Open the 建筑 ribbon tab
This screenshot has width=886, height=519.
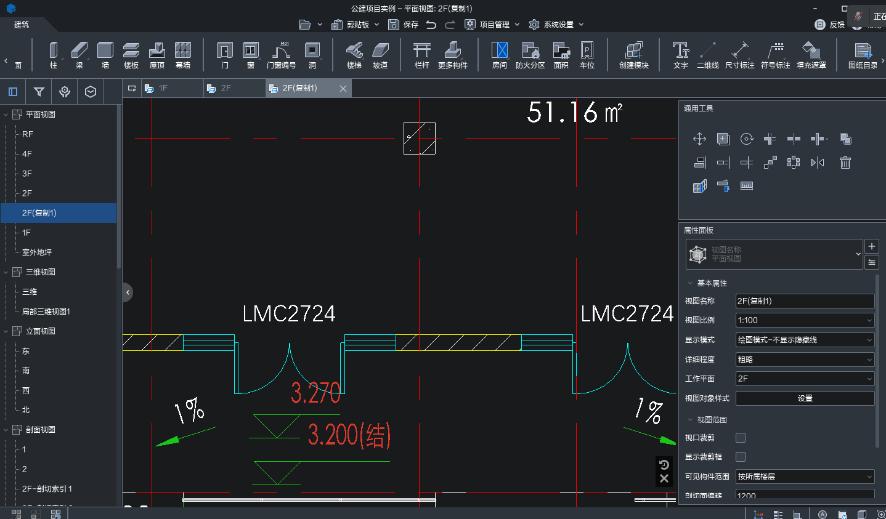coord(22,25)
